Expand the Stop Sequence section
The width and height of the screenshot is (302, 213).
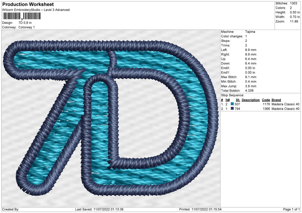[233, 95]
